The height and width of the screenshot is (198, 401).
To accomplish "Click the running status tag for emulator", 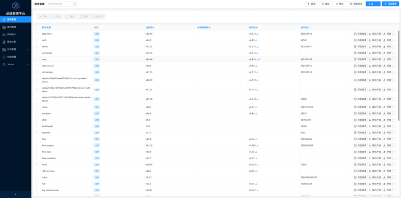I will point(97,113).
